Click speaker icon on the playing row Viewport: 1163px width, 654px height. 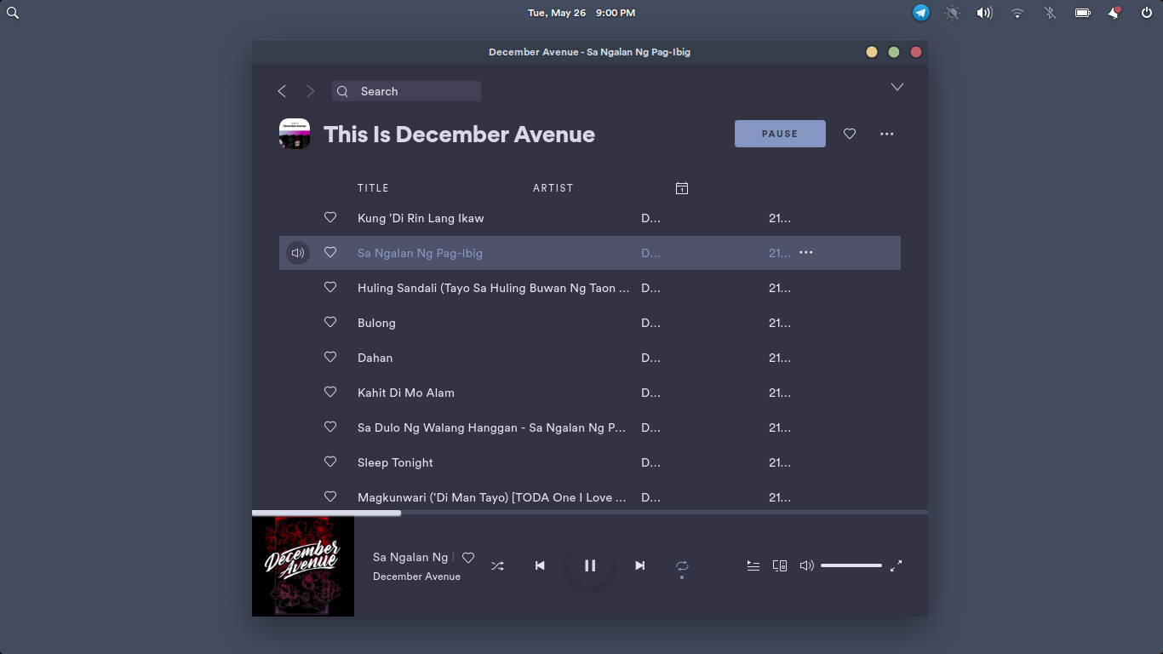tap(298, 253)
